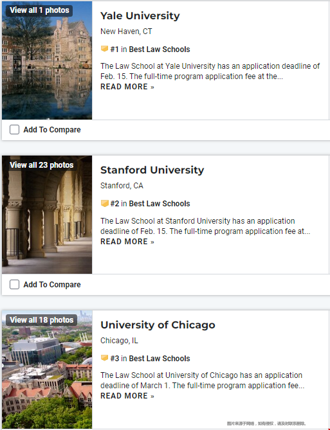This screenshot has width=330, height=430.
Task: Click Best Law Schools link under Stanford
Action: [x=160, y=204]
